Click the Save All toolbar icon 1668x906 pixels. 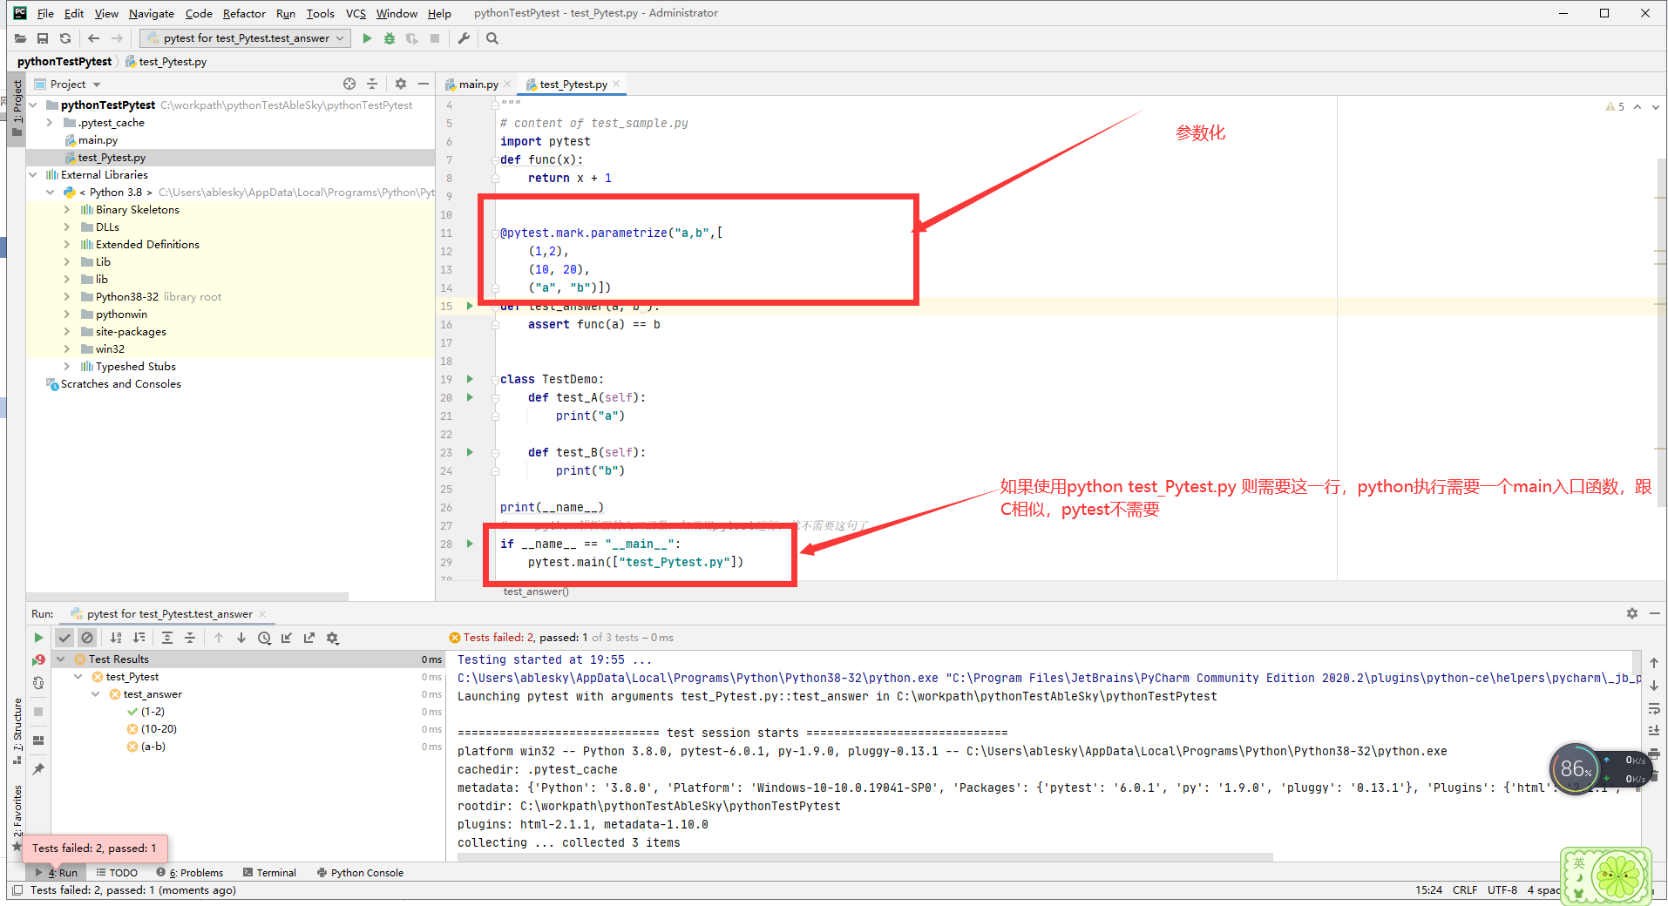tap(43, 38)
